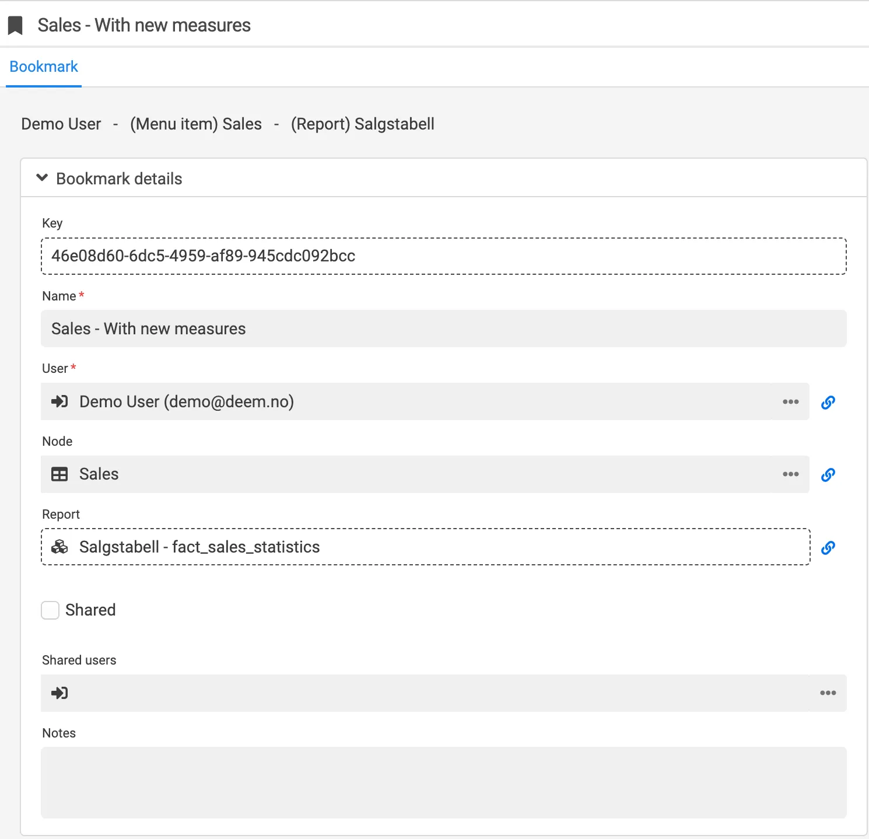Open the ellipsis menu on Shared users
The image size is (869, 839).
pyautogui.click(x=828, y=693)
